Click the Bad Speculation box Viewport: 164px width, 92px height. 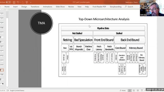click(x=83, y=40)
